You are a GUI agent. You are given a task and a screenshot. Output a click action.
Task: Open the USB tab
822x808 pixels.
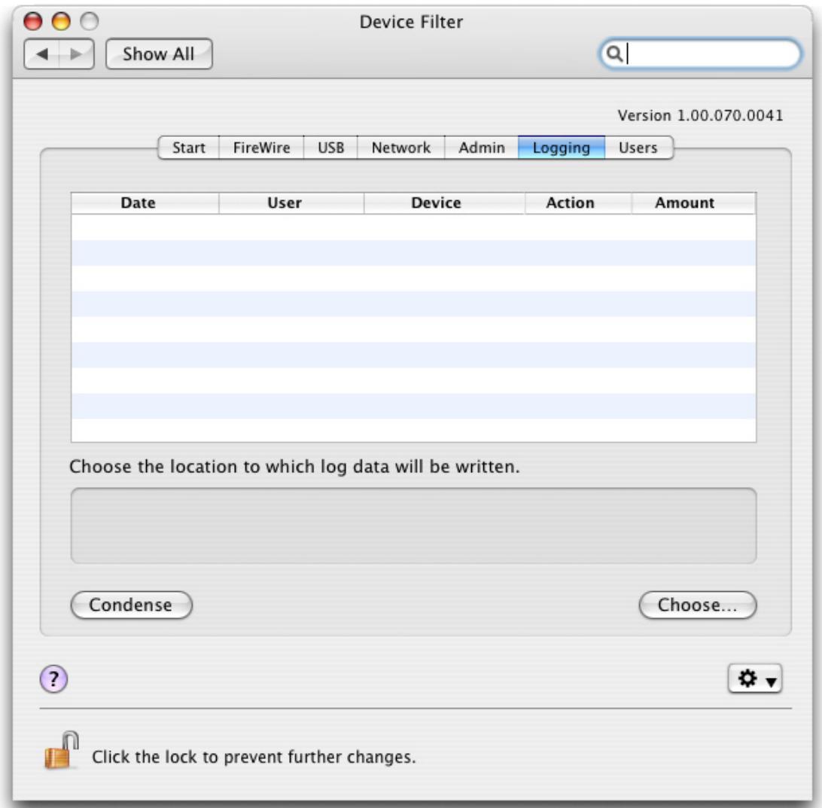(330, 148)
